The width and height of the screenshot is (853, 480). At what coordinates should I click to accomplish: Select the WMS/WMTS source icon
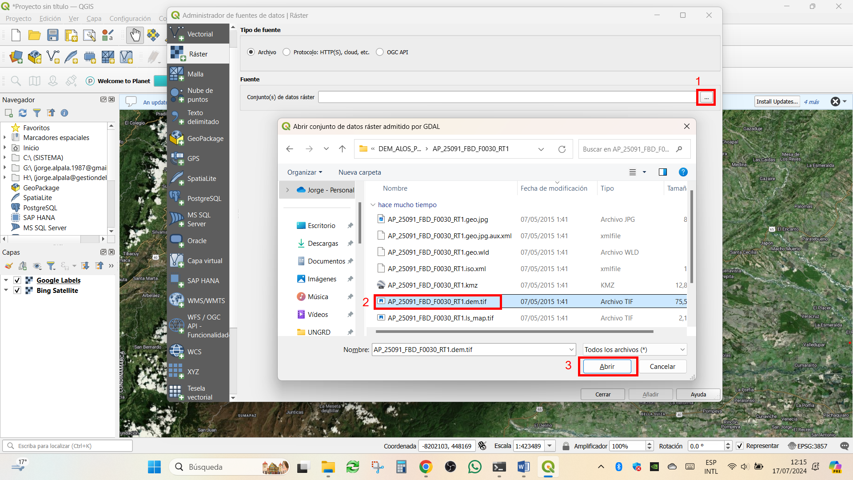[x=177, y=300]
